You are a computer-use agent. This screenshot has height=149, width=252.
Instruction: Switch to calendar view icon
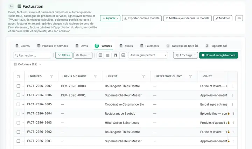click(x=123, y=55)
